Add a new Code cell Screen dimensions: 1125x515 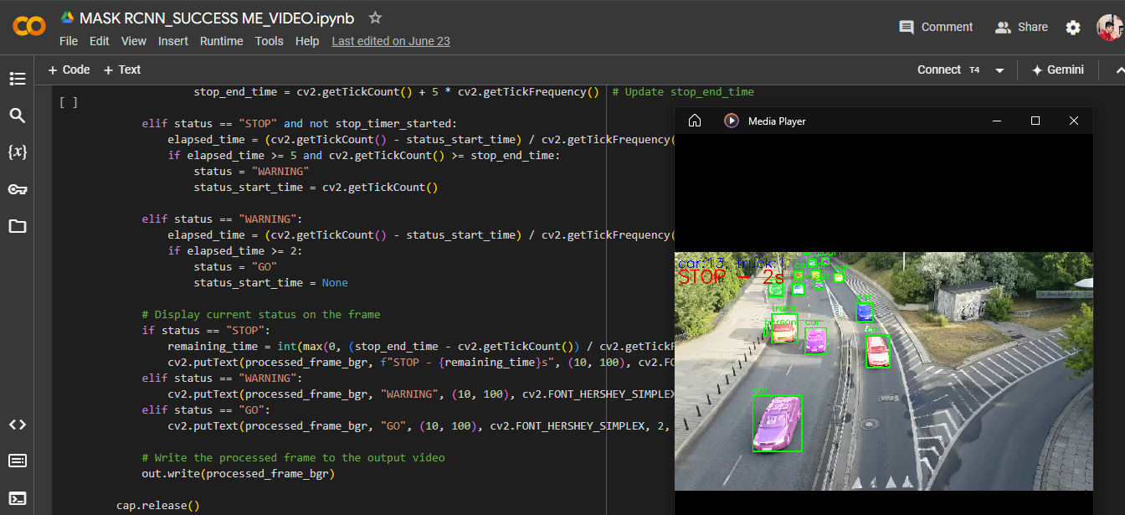point(69,70)
